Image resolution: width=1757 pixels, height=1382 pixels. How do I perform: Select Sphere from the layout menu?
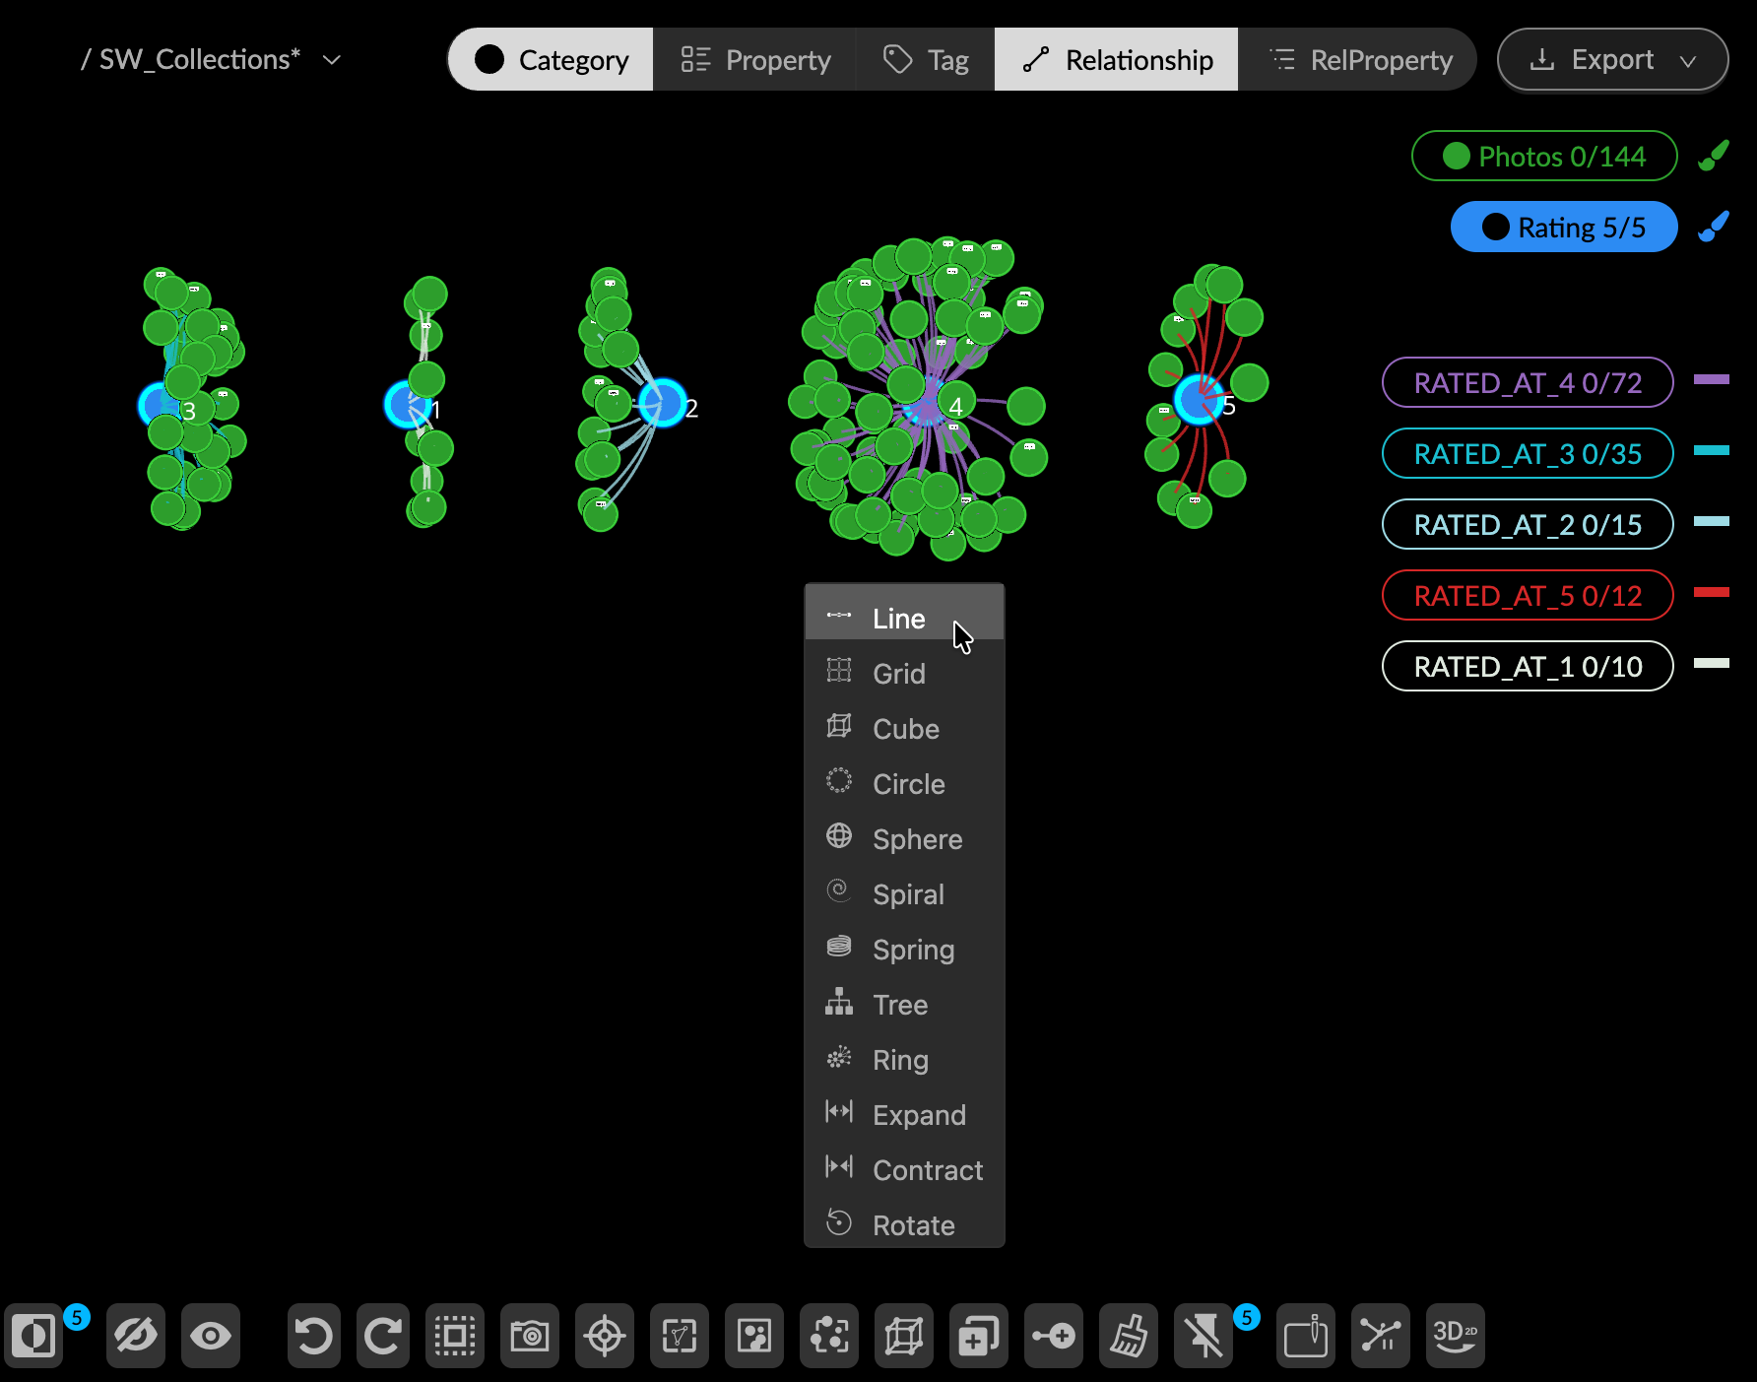tap(917, 838)
